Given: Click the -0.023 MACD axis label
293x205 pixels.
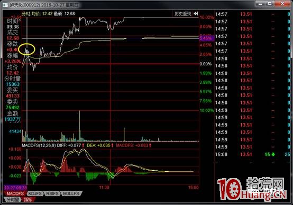Looking at the screenshot, I should pyautogui.click(x=15, y=176).
